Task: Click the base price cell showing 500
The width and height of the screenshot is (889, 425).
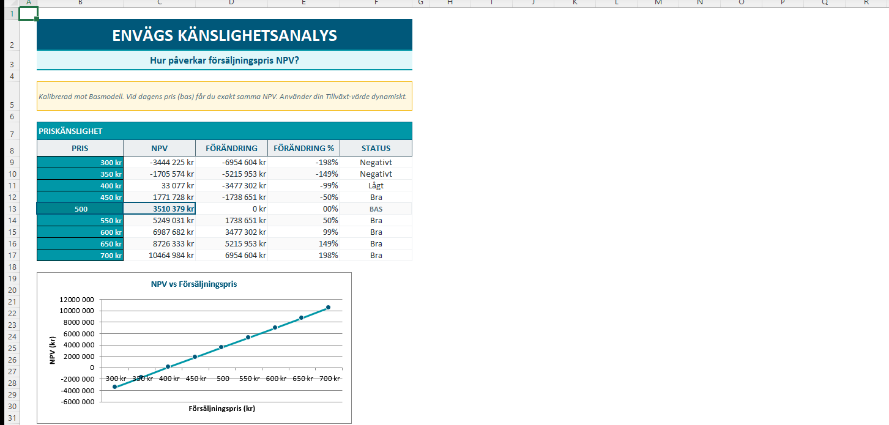Action: [x=80, y=209]
